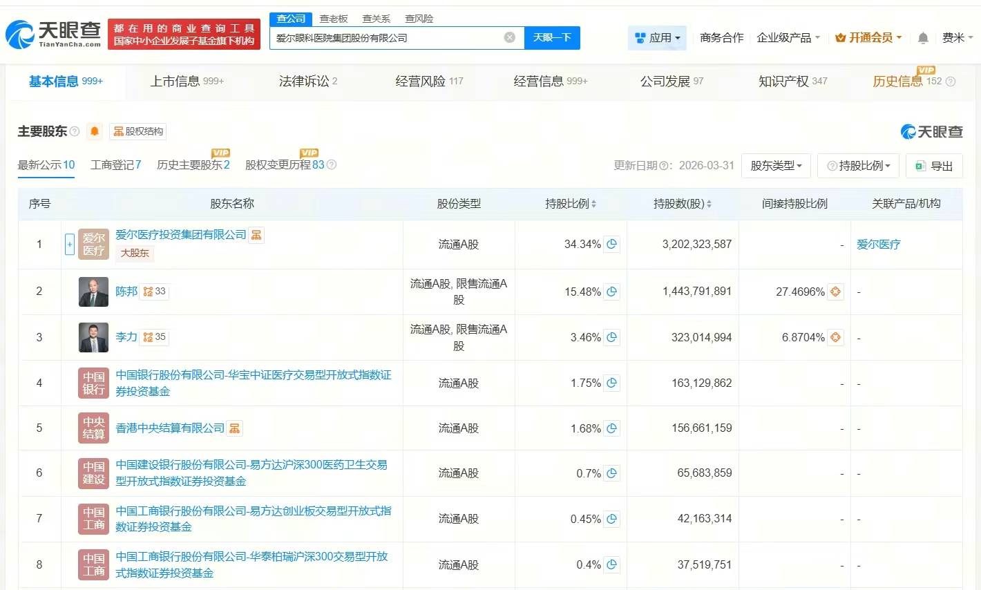Open pie chart icon for 1.68% shareholding
981x590 pixels.
pyautogui.click(x=611, y=428)
